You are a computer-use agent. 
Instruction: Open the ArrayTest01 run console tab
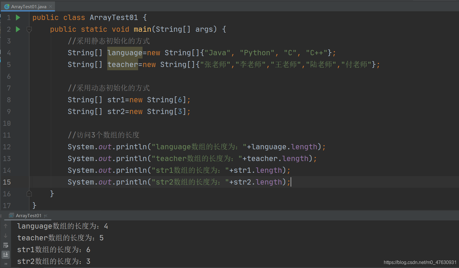(x=29, y=216)
